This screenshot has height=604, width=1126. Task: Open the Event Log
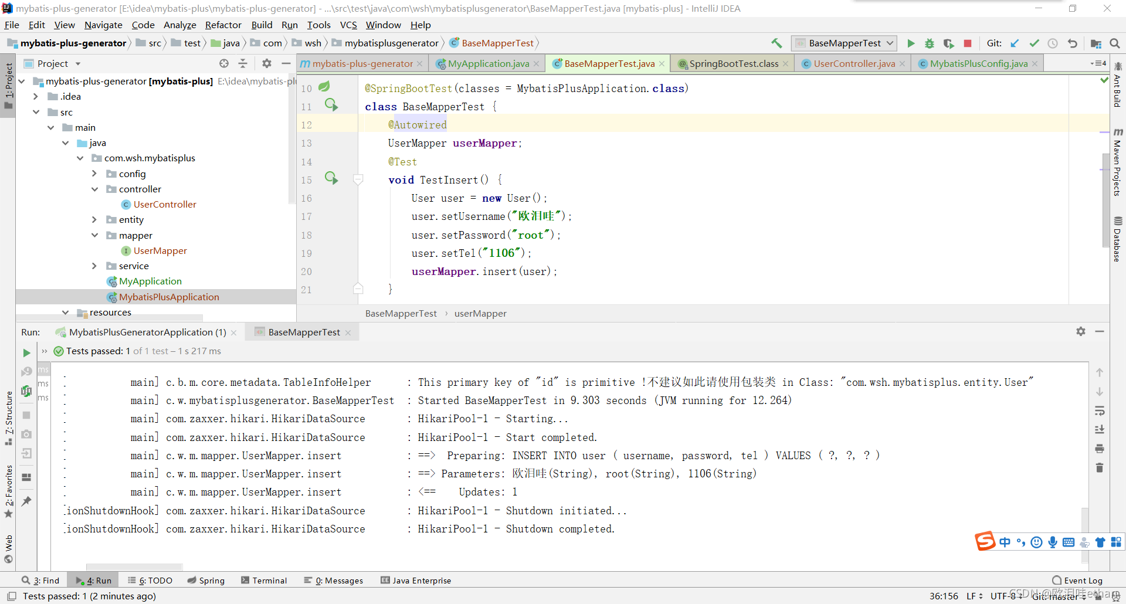point(1077,580)
